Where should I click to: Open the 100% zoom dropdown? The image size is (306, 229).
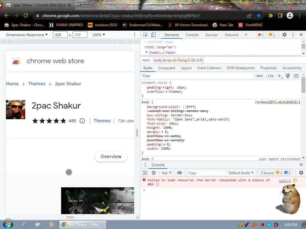(99, 35)
